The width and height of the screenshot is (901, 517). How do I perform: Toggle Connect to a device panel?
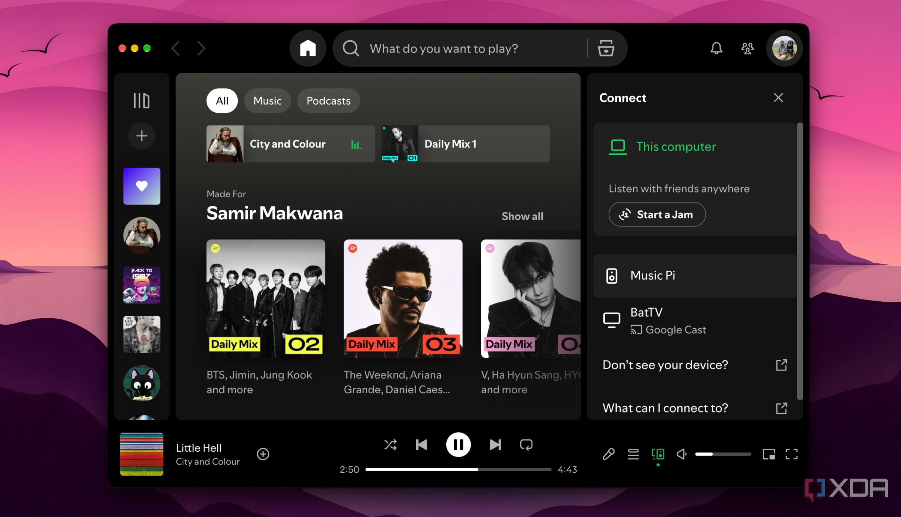pyautogui.click(x=658, y=454)
